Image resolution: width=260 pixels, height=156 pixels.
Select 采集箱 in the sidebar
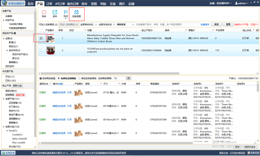tap(9, 16)
